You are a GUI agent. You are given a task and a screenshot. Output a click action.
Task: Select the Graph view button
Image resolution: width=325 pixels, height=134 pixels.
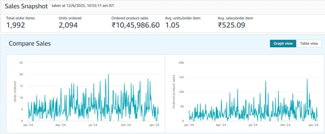coord(283,43)
